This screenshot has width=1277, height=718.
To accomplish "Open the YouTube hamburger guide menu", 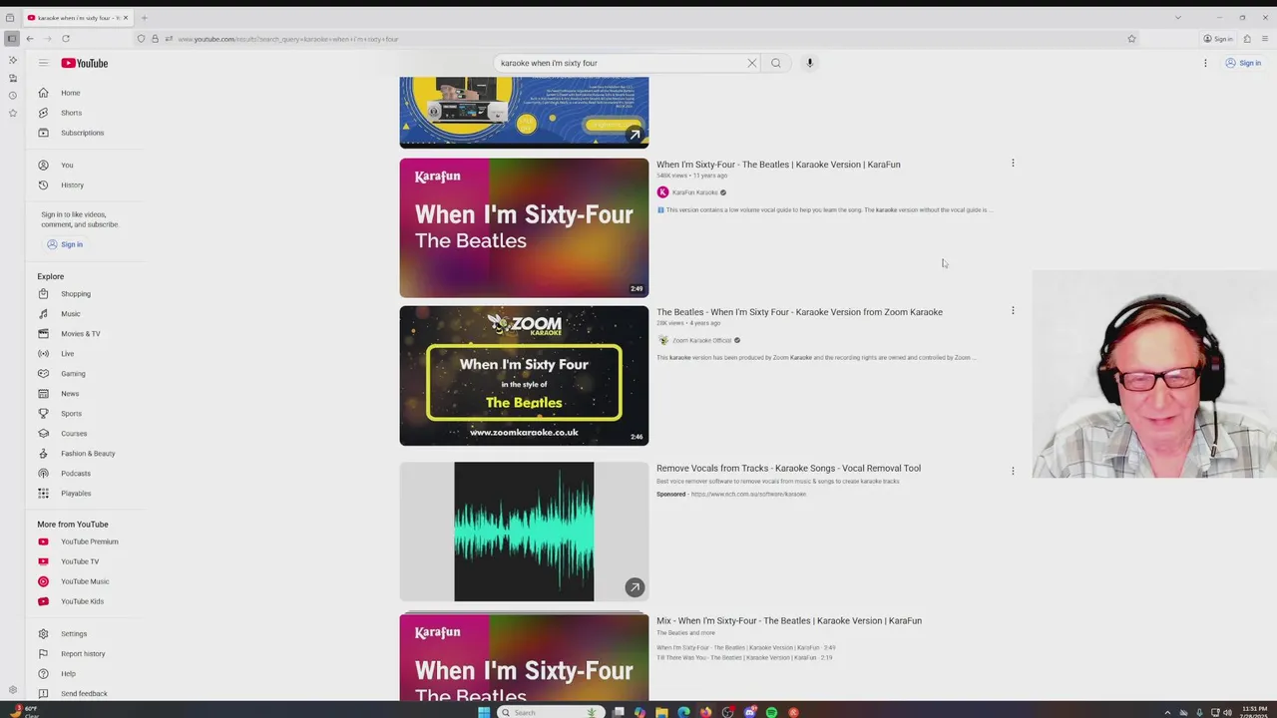I will [43, 63].
